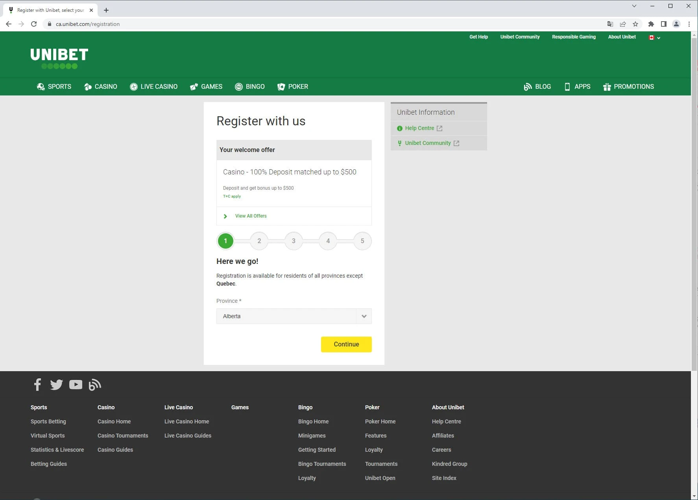Open Help Centre in Unibet Information panel

[x=419, y=128]
